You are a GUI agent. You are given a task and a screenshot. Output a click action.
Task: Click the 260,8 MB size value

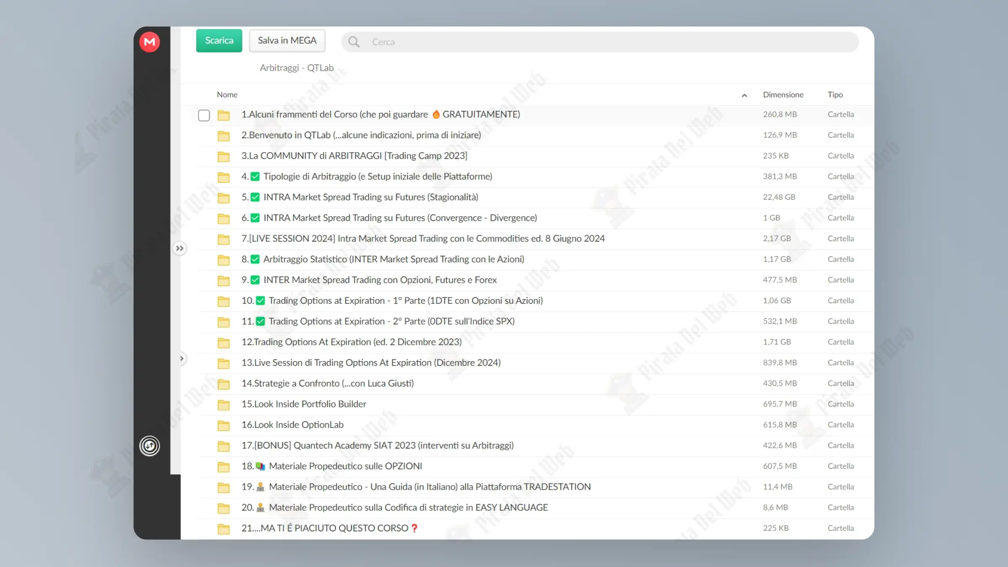pyautogui.click(x=780, y=114)
